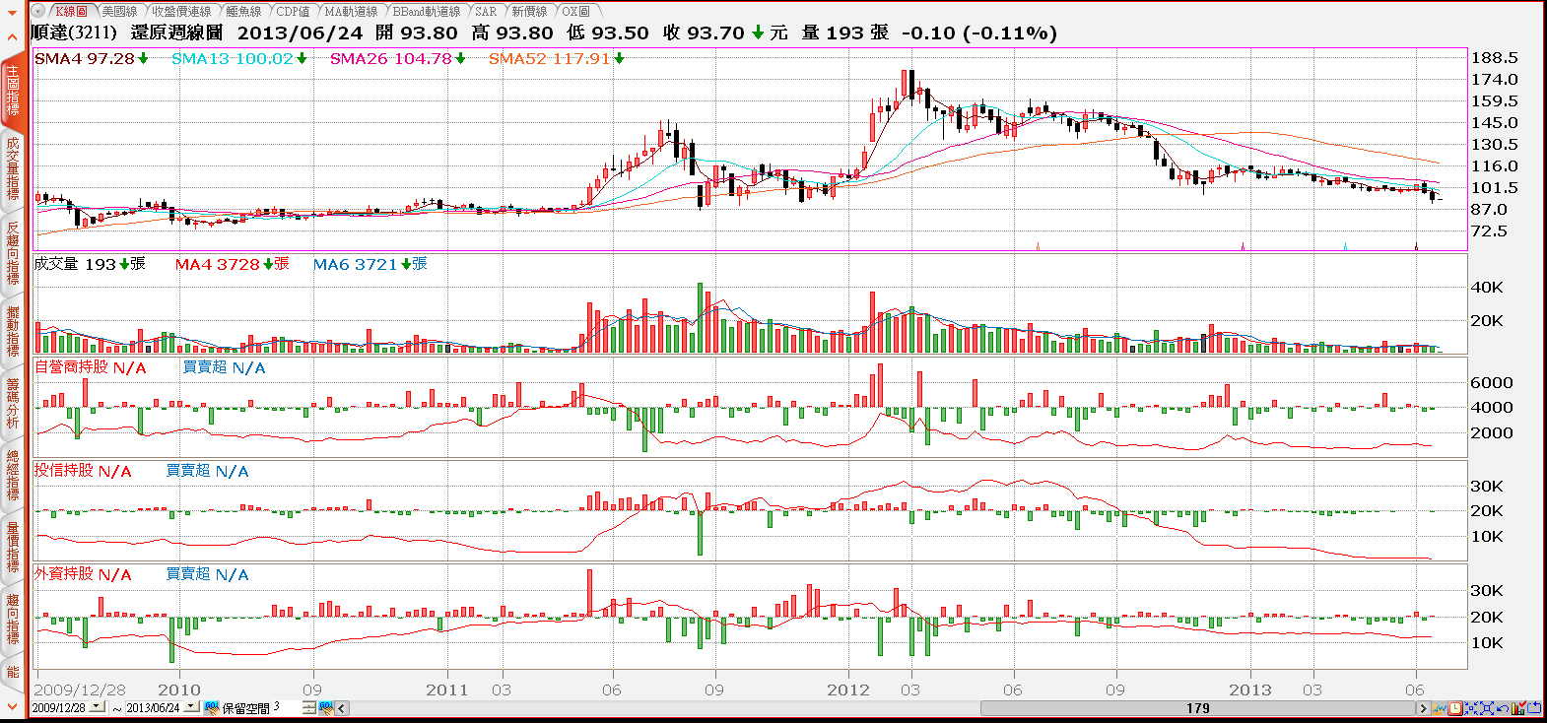Click the sidebar scroll-down arrow
Viewport: 1547px width, 723px height.
pos(12,706)
